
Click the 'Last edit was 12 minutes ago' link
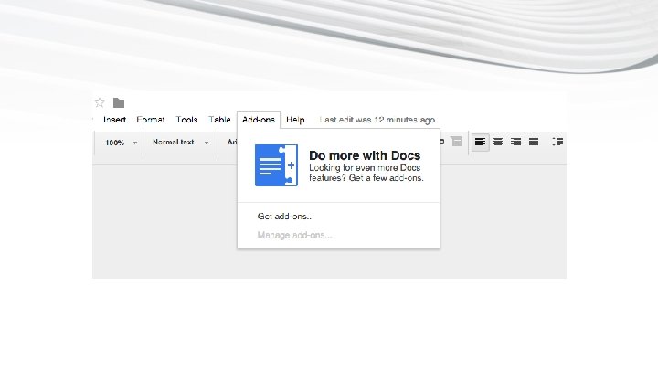pyautogui.click(x=377, y=120)
